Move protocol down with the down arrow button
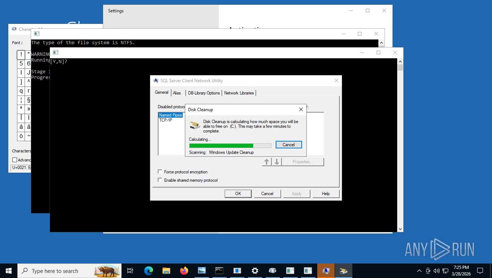 pos(277,162)
